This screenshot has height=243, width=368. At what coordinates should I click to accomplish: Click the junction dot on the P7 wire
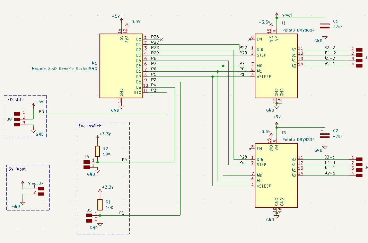pos(223,66)
